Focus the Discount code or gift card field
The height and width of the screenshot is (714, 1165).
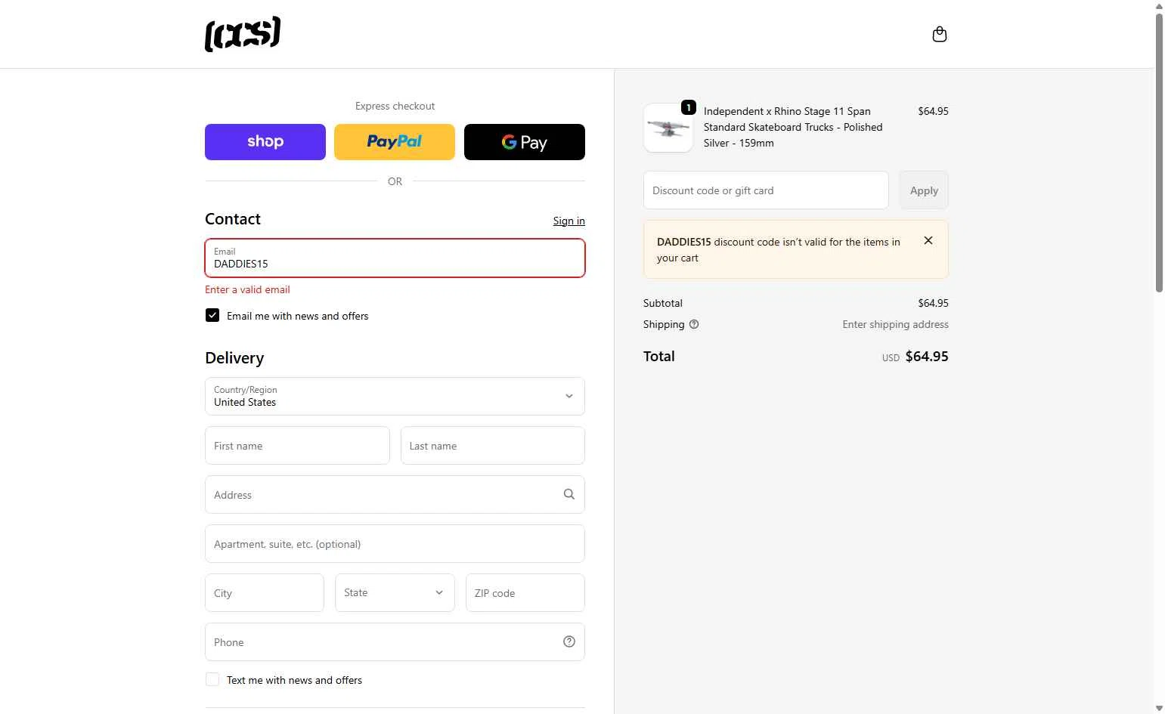(x=766, y=190)
